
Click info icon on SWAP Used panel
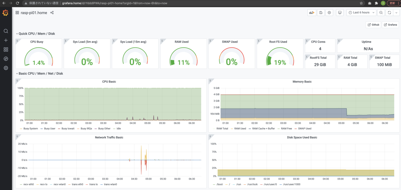pyautogui.click(x=211, y=41)
